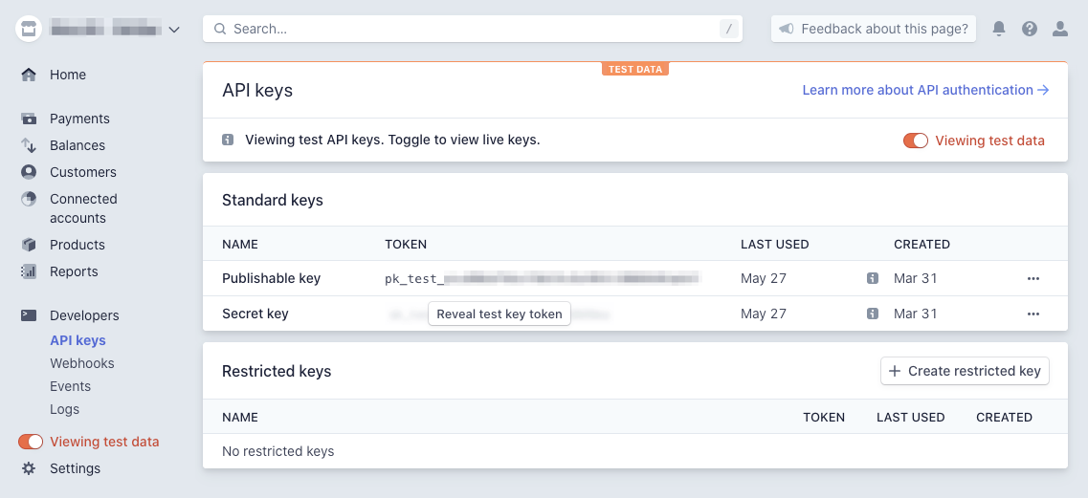The image size is (1088, 498).
Task: Toggle the API keys test data switch
Action: tap(916, 141)
